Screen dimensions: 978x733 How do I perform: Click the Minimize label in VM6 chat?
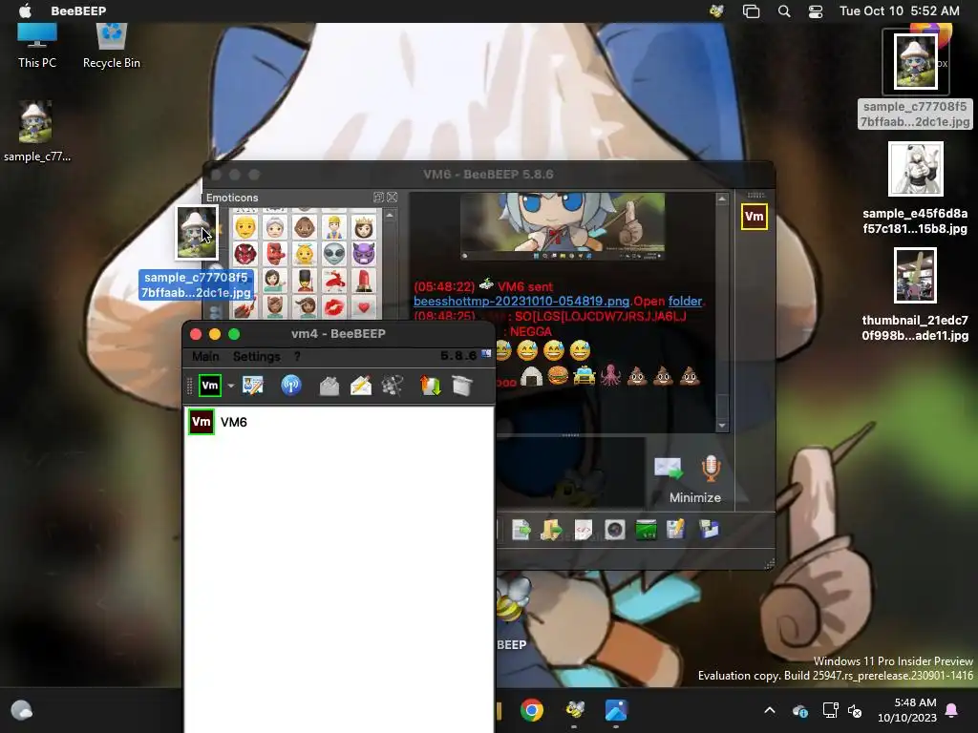(695, 497)
